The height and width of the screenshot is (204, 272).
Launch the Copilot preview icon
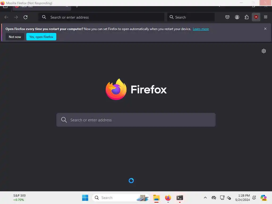pyautogui.click(x=263, y=198)
